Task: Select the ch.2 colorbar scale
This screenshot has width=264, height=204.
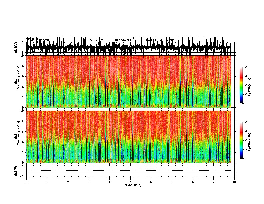Action: click(x=241, y=140)
